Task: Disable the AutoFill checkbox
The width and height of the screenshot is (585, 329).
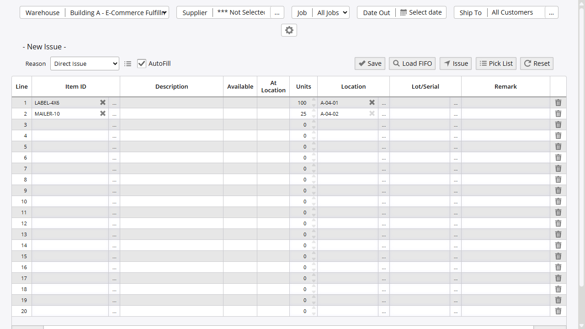Action: point(142,64)
